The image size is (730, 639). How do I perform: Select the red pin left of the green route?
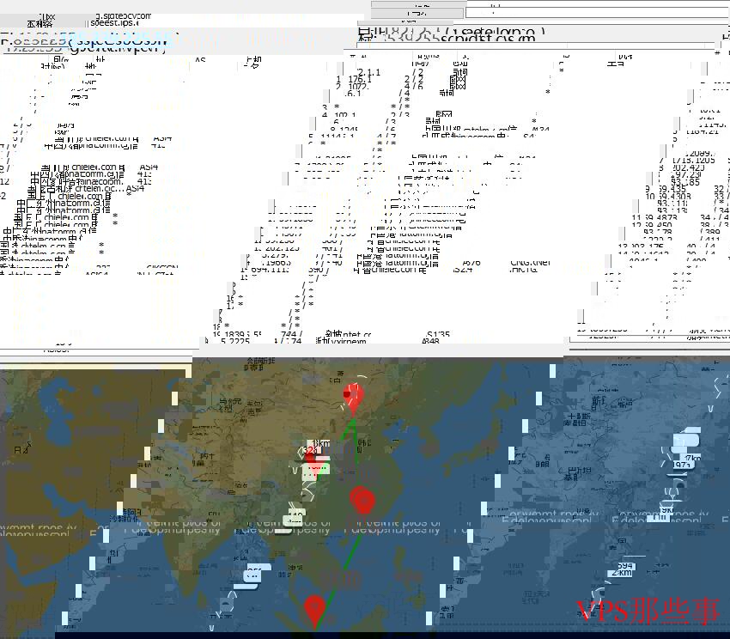point(315,460)
